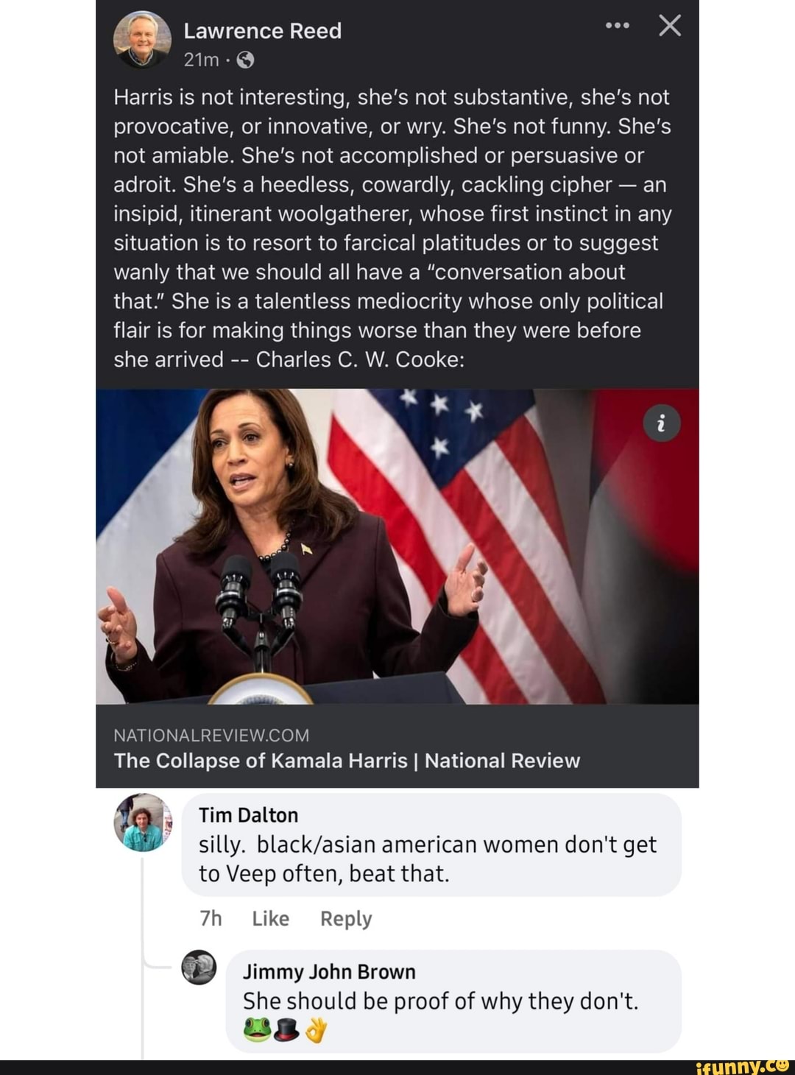Click the 21m post timestamp

201,60
